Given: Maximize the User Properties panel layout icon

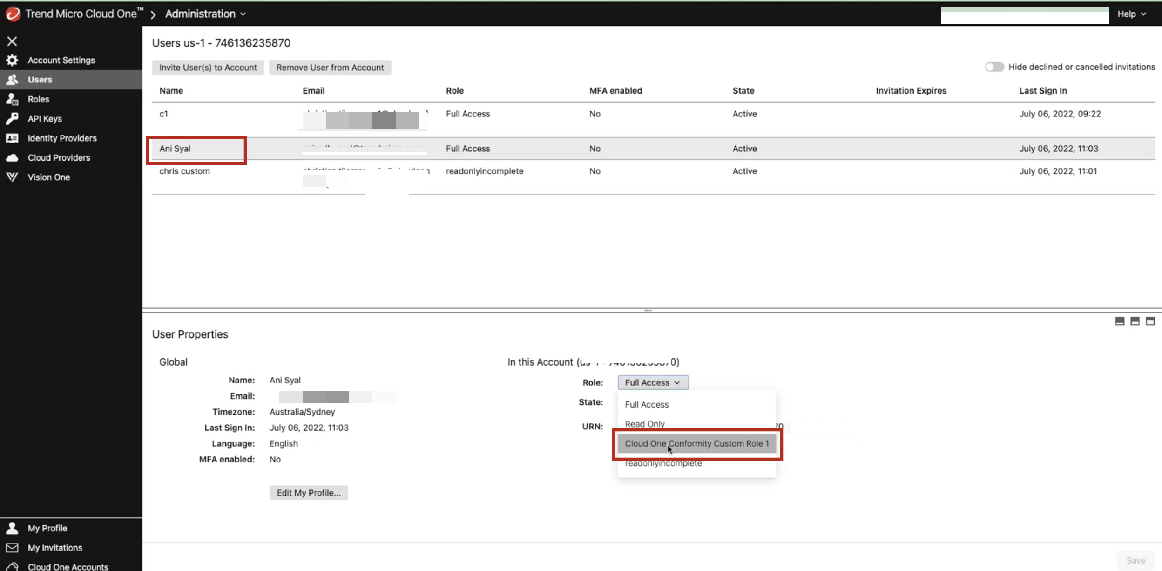Looking at the screenshot, I should [x=1150, y=321].
